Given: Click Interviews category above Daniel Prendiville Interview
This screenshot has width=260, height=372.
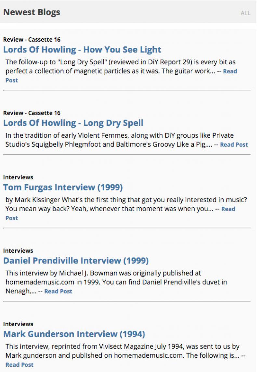Looking at the screenshot, I should pyautogui.click(x=18, y=251).
